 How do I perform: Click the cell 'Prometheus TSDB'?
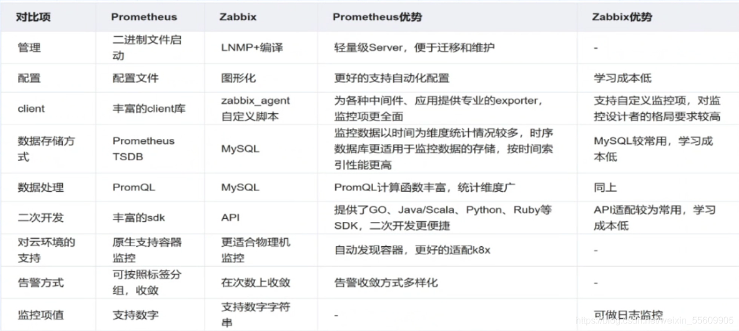[144, 149]
